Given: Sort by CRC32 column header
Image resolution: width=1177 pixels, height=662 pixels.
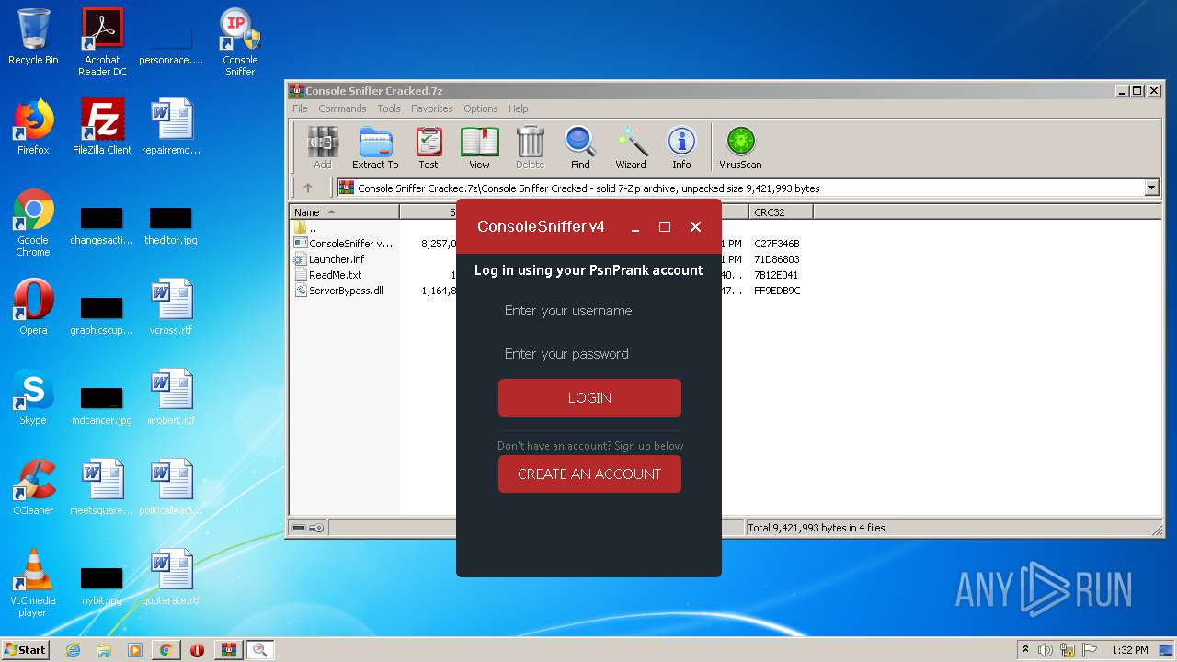Looking at the screenshot, I should coord(781,211).
